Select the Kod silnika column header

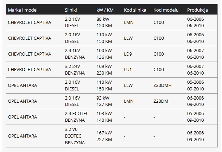135,10
